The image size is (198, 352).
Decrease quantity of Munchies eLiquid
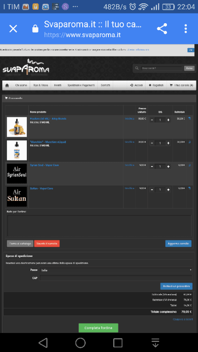[x=152, y=143]
